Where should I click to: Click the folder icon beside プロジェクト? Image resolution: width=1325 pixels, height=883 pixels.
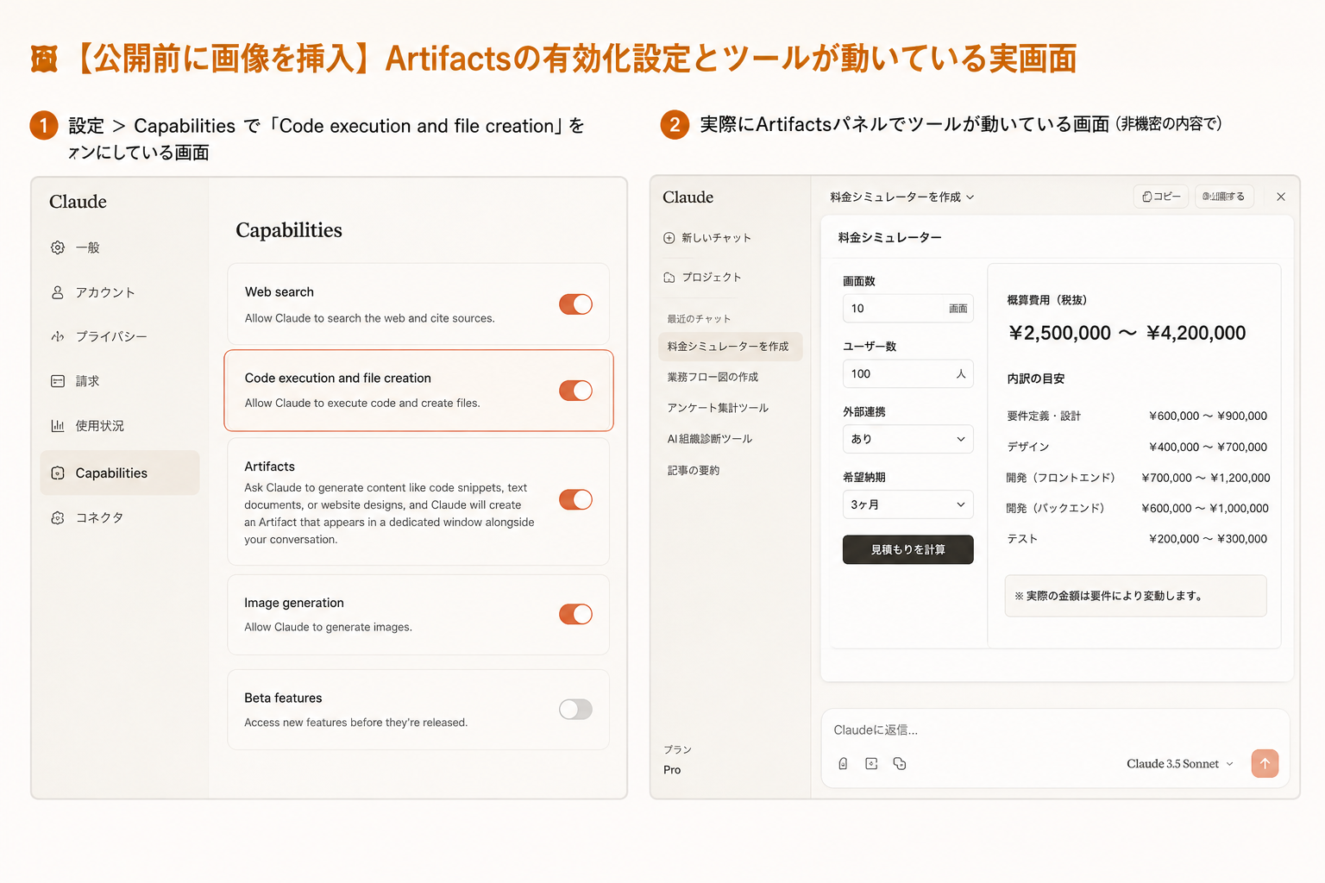point(669,278)
